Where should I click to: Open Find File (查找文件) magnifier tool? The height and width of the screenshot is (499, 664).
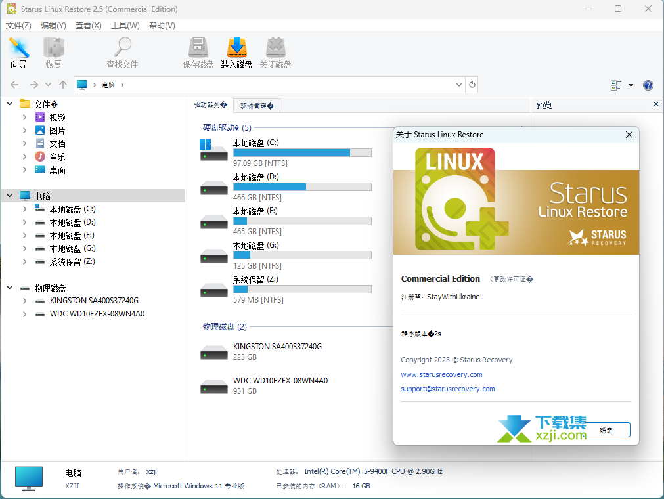click(122, 53)
